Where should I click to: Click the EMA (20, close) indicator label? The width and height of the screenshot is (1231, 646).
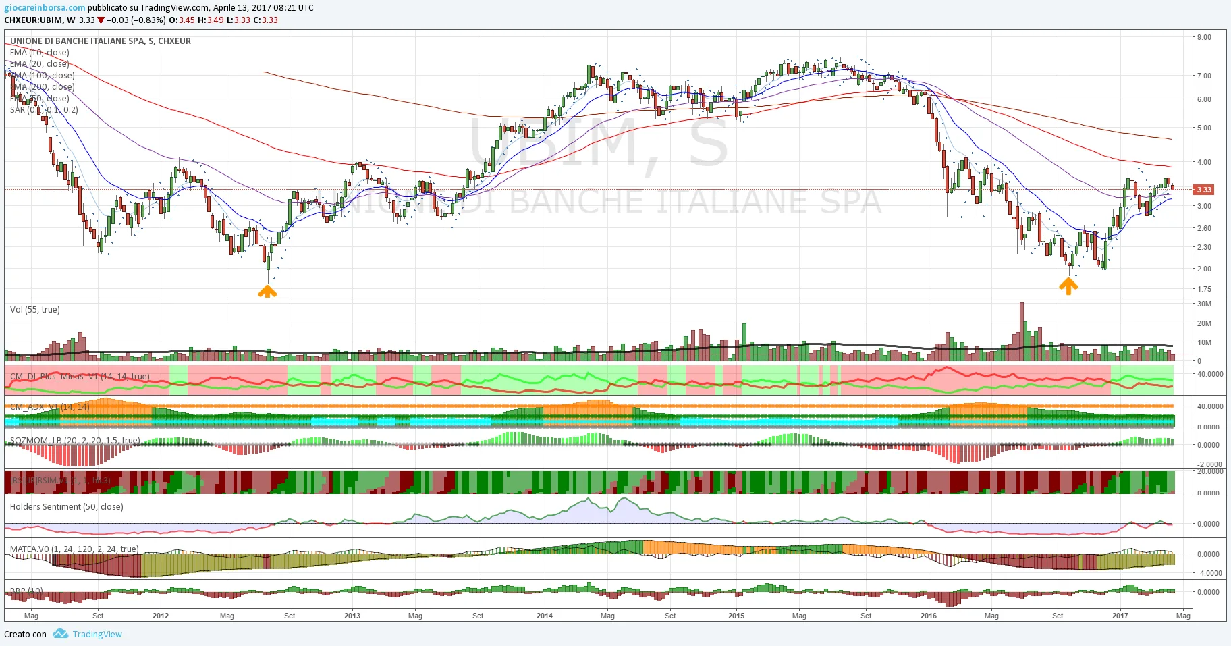pyautogui.click(x=40, y=63)
